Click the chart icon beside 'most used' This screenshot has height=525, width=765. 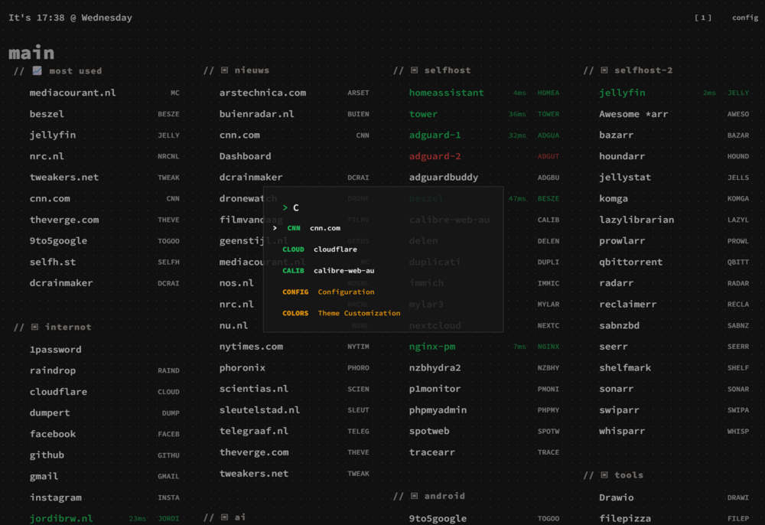37,70
